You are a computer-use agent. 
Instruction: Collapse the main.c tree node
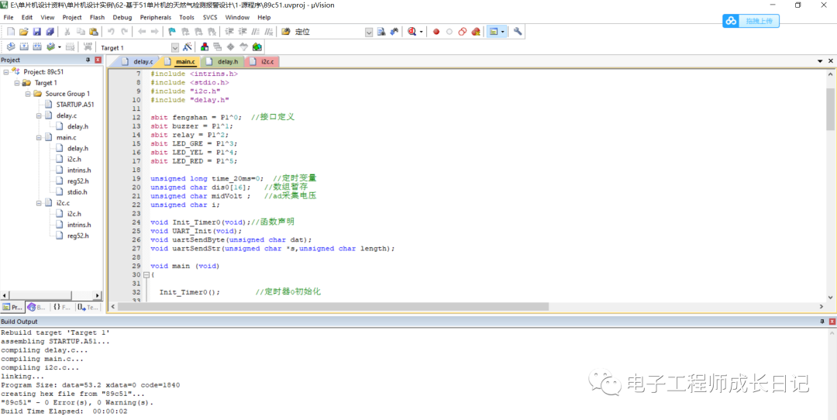(38, 137)
